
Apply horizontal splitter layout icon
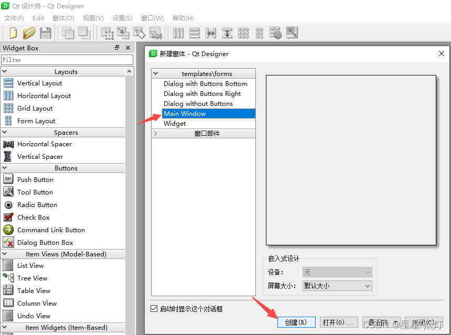tap(211, 33)
